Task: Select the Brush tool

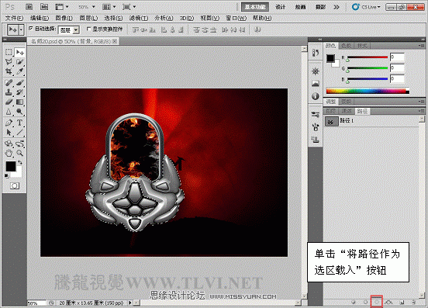Action: 19,82
